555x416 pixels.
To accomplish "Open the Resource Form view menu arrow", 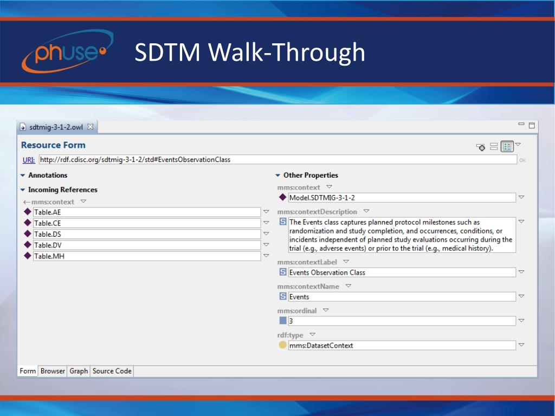I will [x=518, y=145].
